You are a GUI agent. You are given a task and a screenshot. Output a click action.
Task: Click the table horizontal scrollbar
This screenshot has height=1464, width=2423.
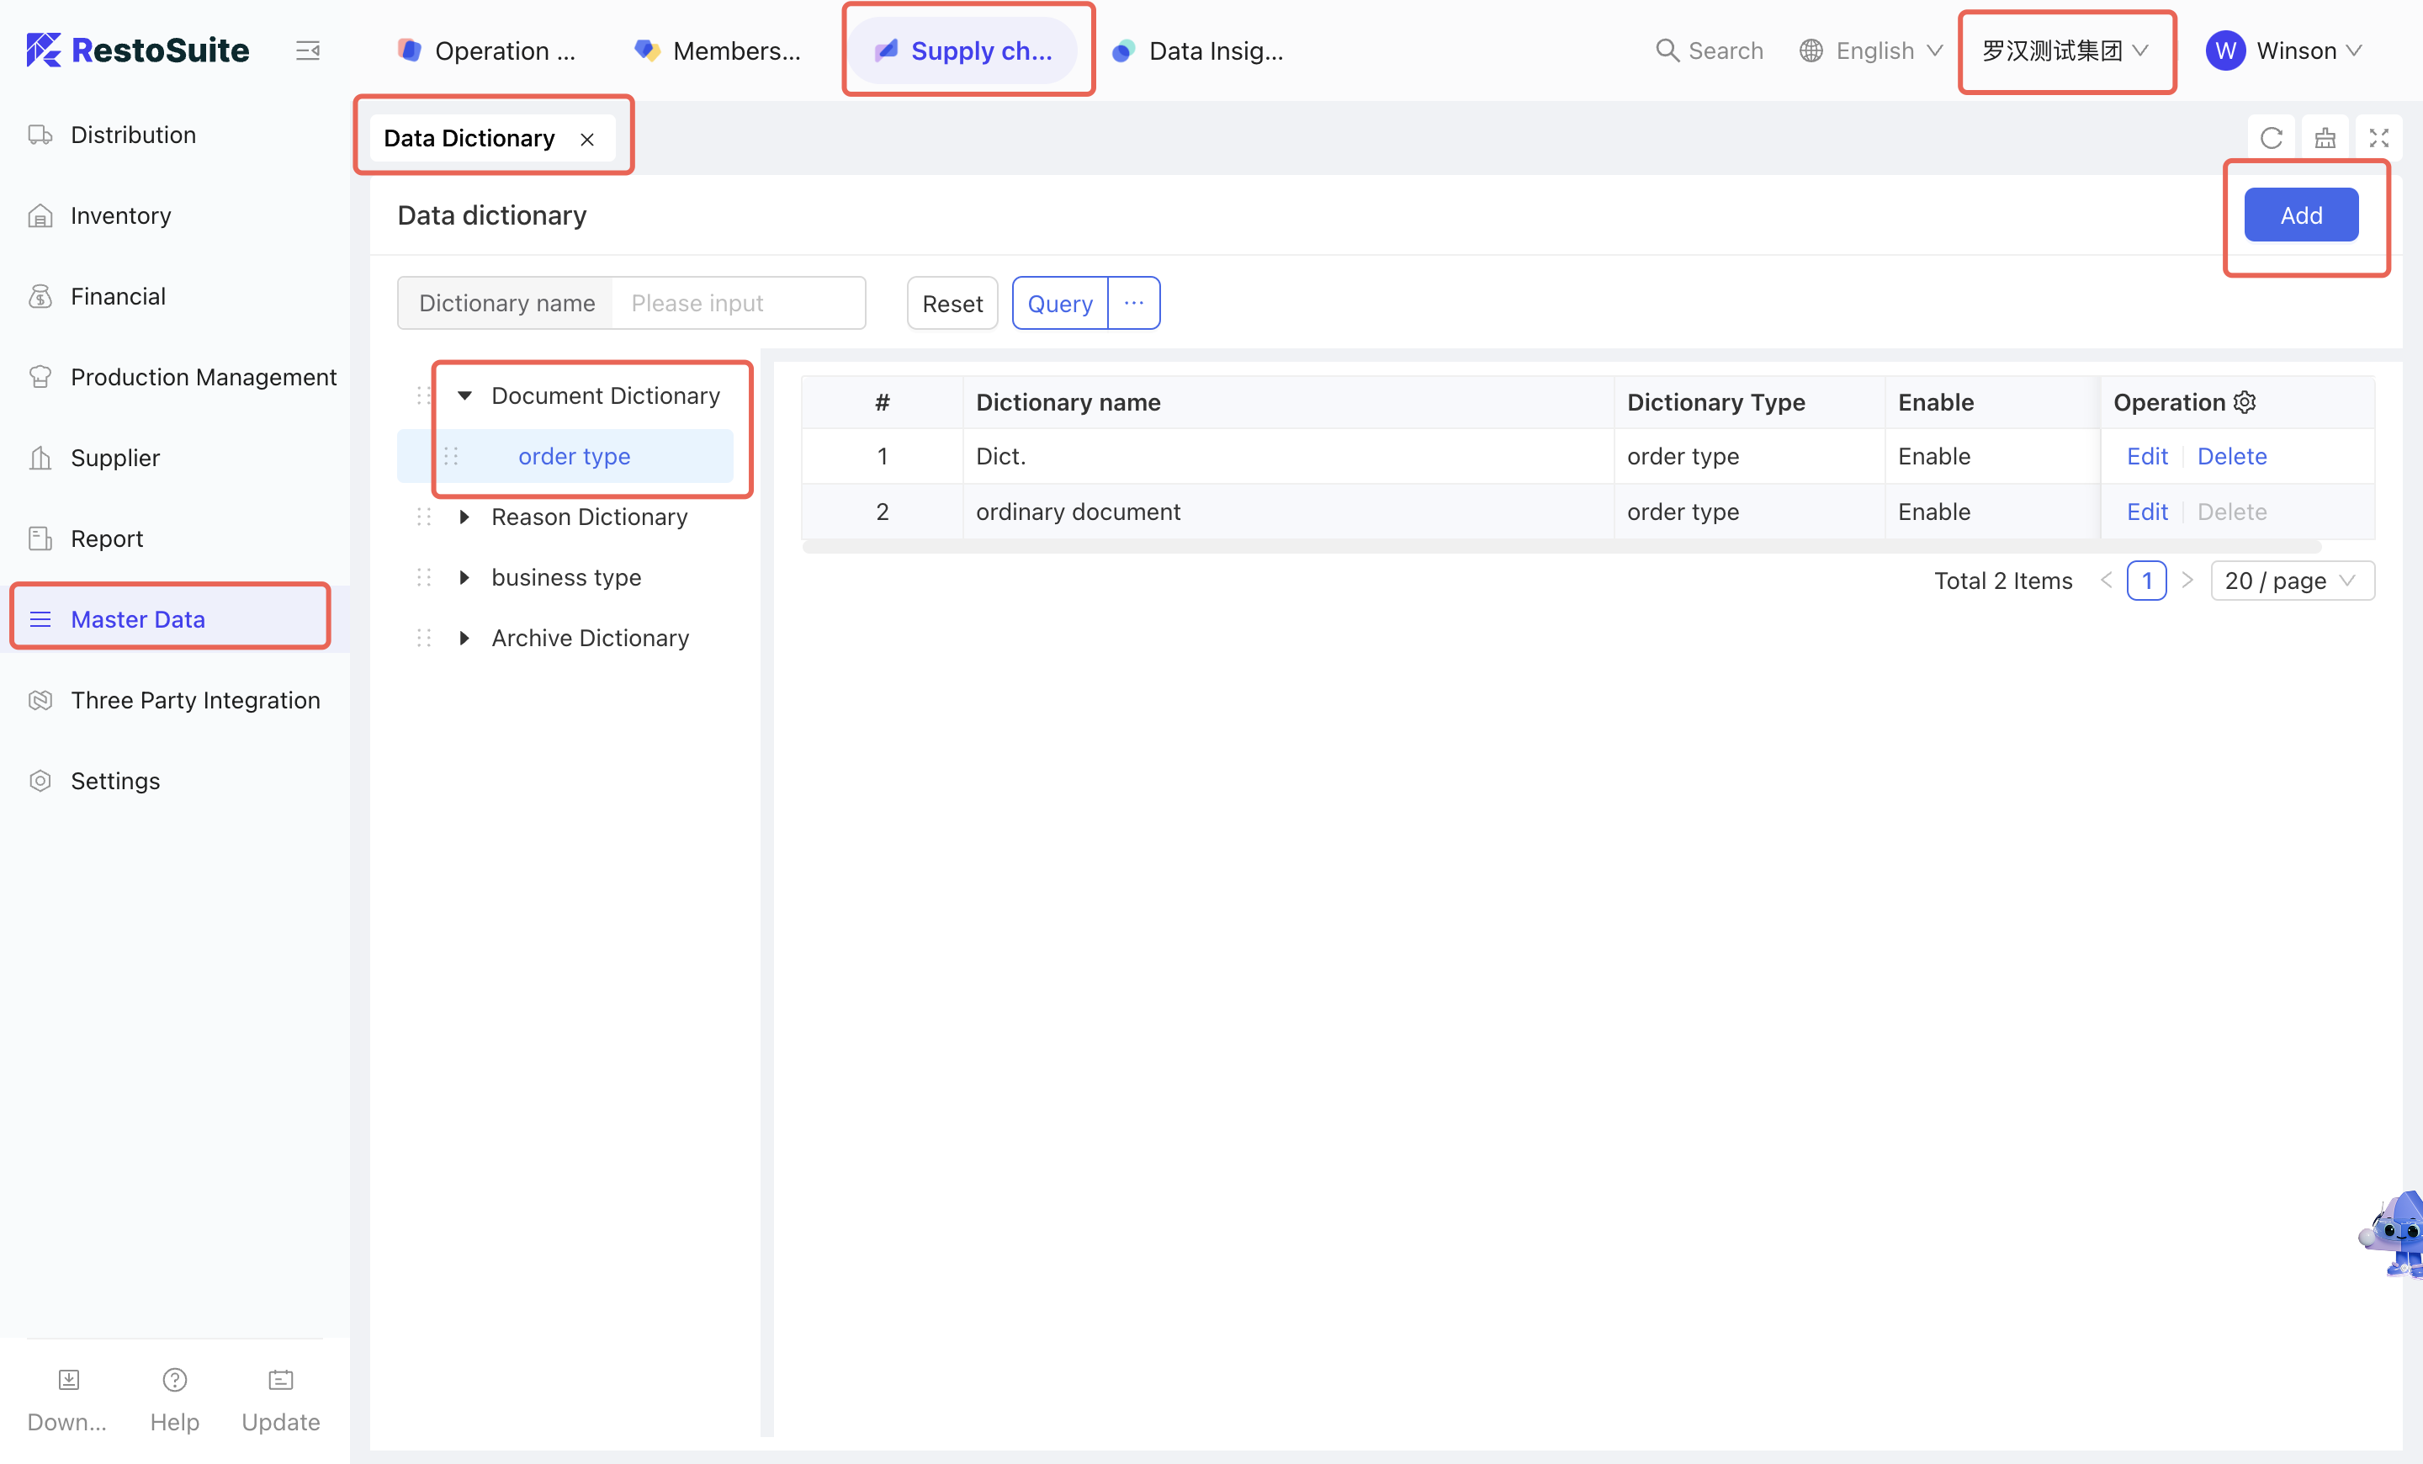(x=1561, y=547)
